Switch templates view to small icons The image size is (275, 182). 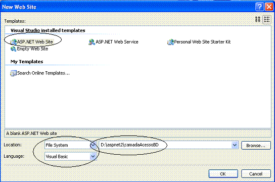click(267, 19)
